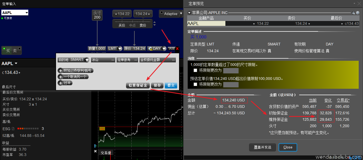The height and width of the screenshot is (160, 363).
Task: Open the AAPL quote panel header dropdown
Action: [16, 63]
